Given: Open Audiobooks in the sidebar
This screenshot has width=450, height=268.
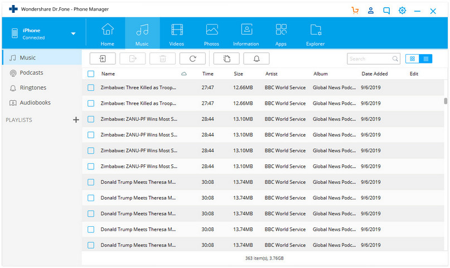Looking at the screenshot, I should 35,103.
